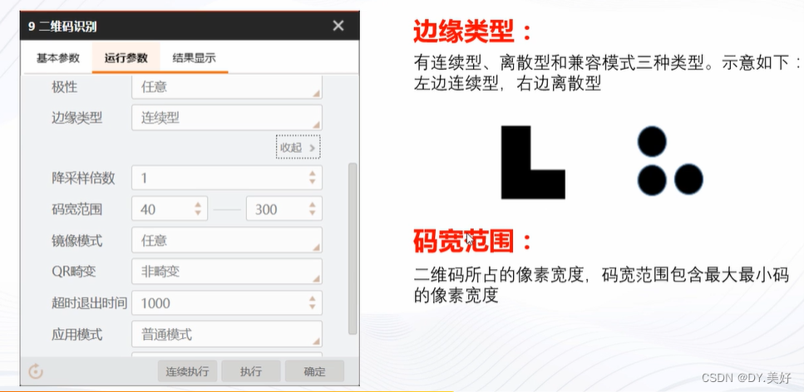Click the 码宽范围 minimum field showing 40
The width and height of the screenshot is (804, 392).
pyautogui.click(x=170, y=209)
